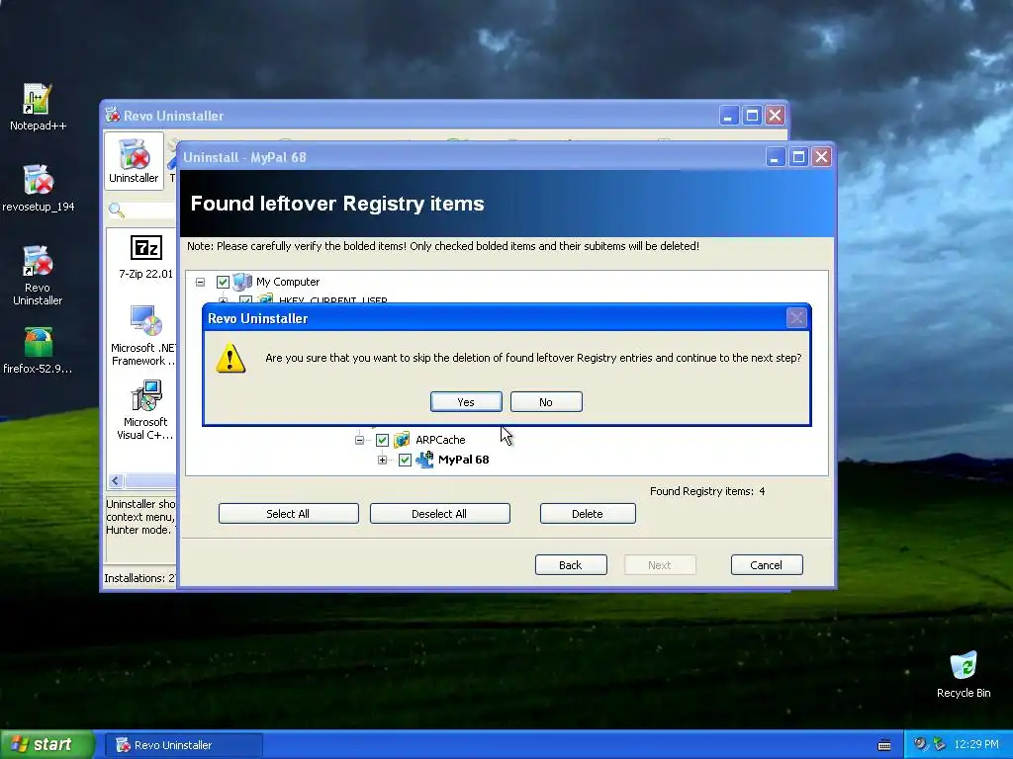This screenshot has height=759, width=1013.
Task: Maximize the Uninstall - MyPal 68 window
Action: 798,157
